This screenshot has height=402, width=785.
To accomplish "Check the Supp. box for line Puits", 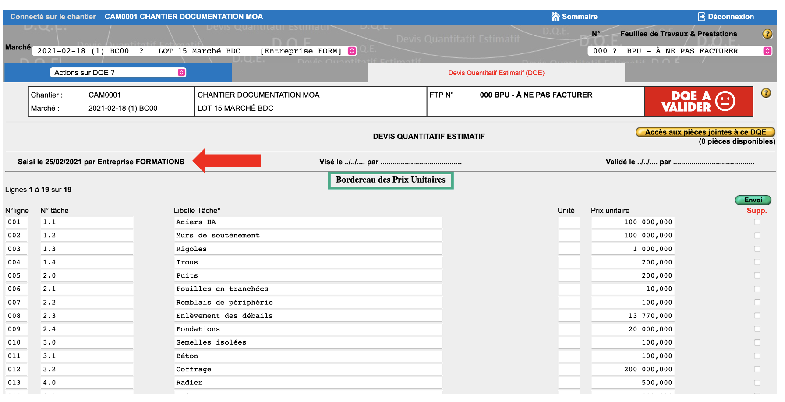I will coord(757,275).
